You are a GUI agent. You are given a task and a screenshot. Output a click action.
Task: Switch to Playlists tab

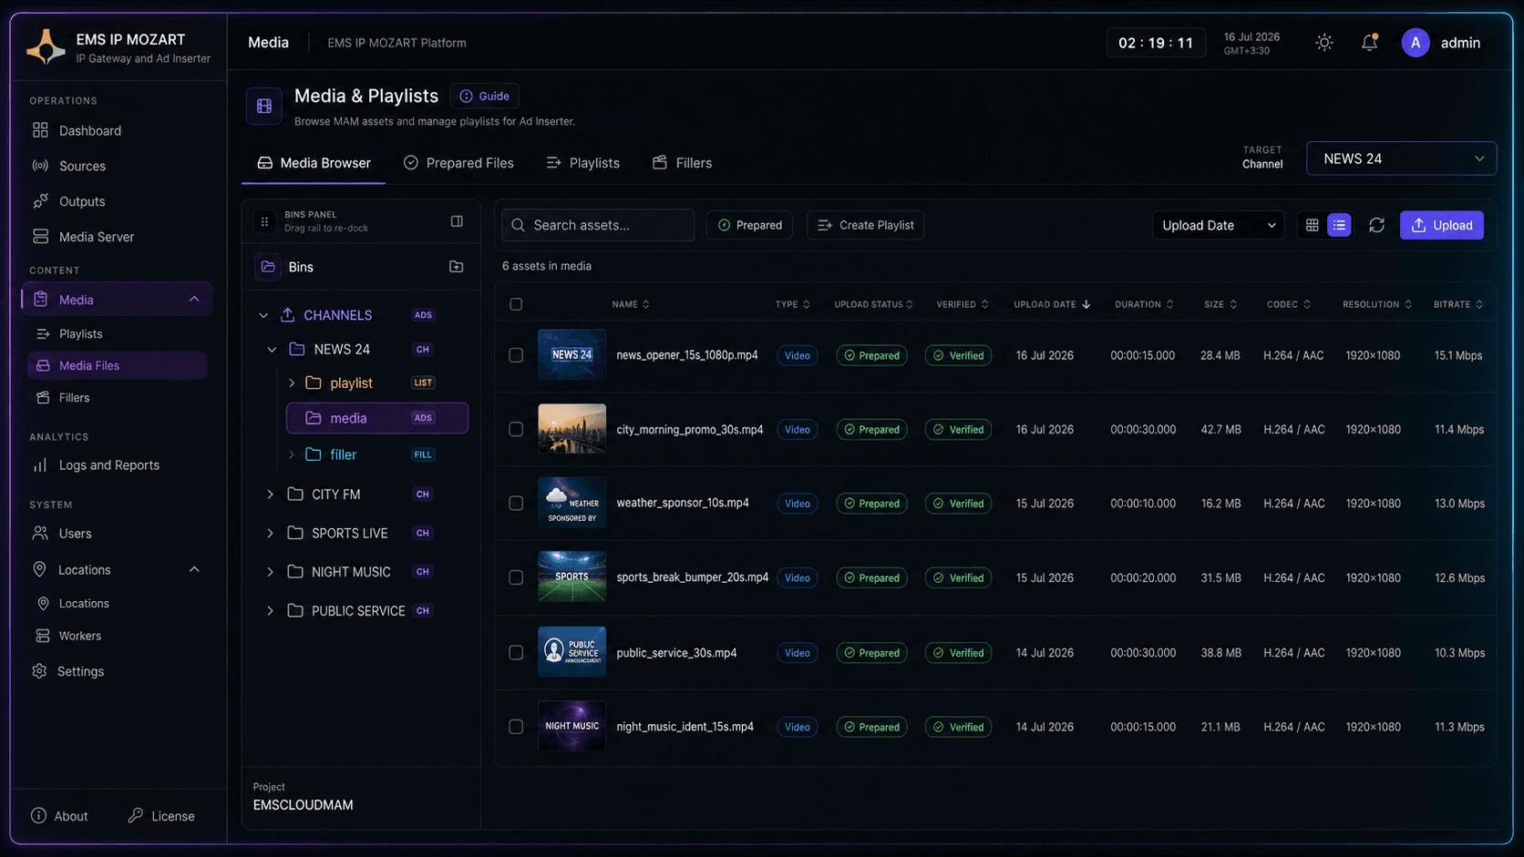pos(583,163)
